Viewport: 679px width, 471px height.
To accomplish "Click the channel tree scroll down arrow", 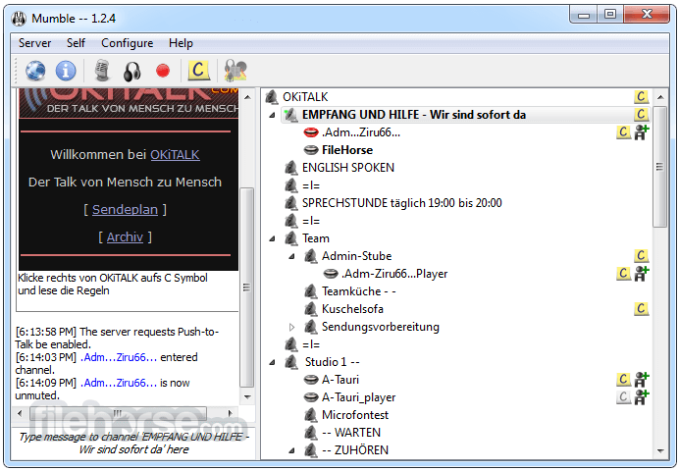I will click(x=660, y=450).
